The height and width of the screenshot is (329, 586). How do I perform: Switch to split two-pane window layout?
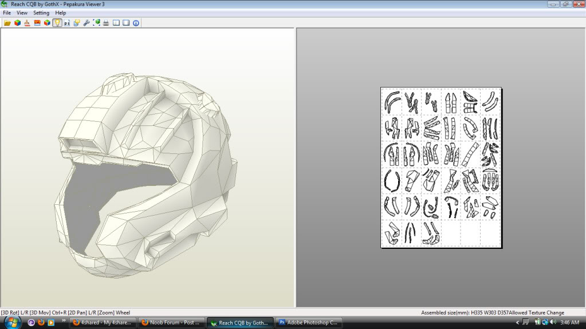116,23
